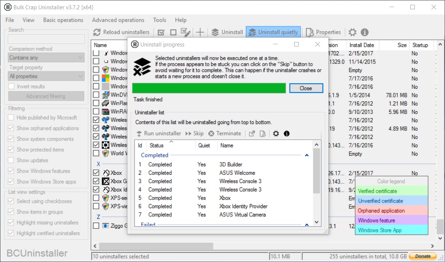Click the Skip button in uninstaller list toolbar
This screenshot has height=262, width=445.
(x=194, y=133)
